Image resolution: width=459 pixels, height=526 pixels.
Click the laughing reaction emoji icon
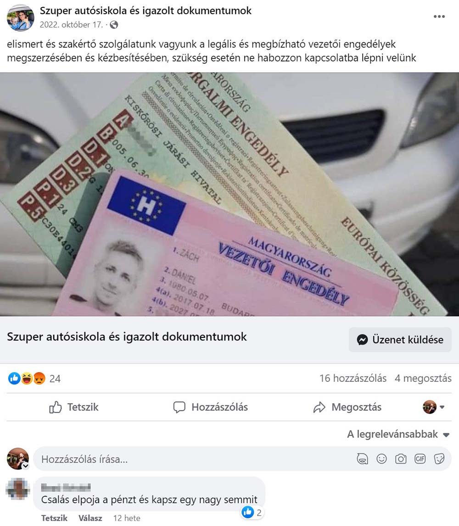[x=27, y=378]
